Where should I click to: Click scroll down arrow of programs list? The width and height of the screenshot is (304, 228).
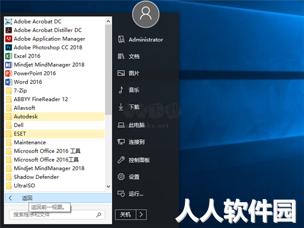[x=108, y=186]
